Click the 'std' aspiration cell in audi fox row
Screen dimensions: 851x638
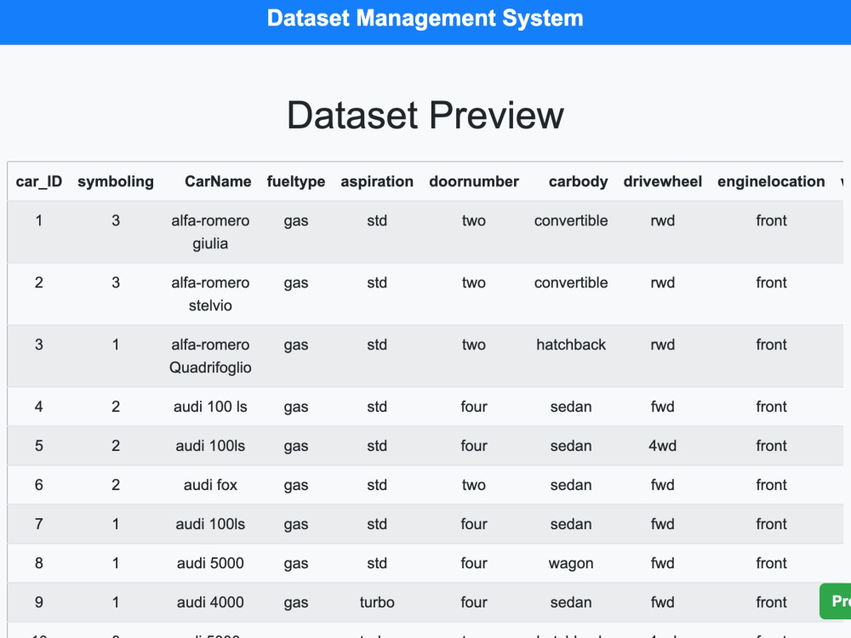(x=377, y=485)
